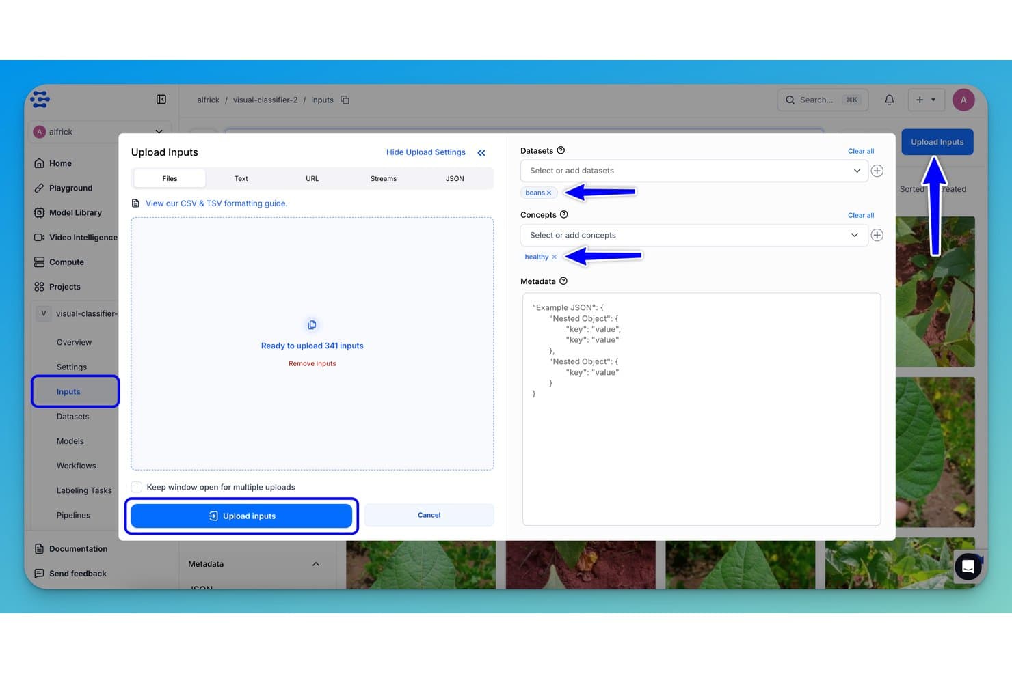
Task: Click the Clarifai logo icon
Action: coord(40,99)
